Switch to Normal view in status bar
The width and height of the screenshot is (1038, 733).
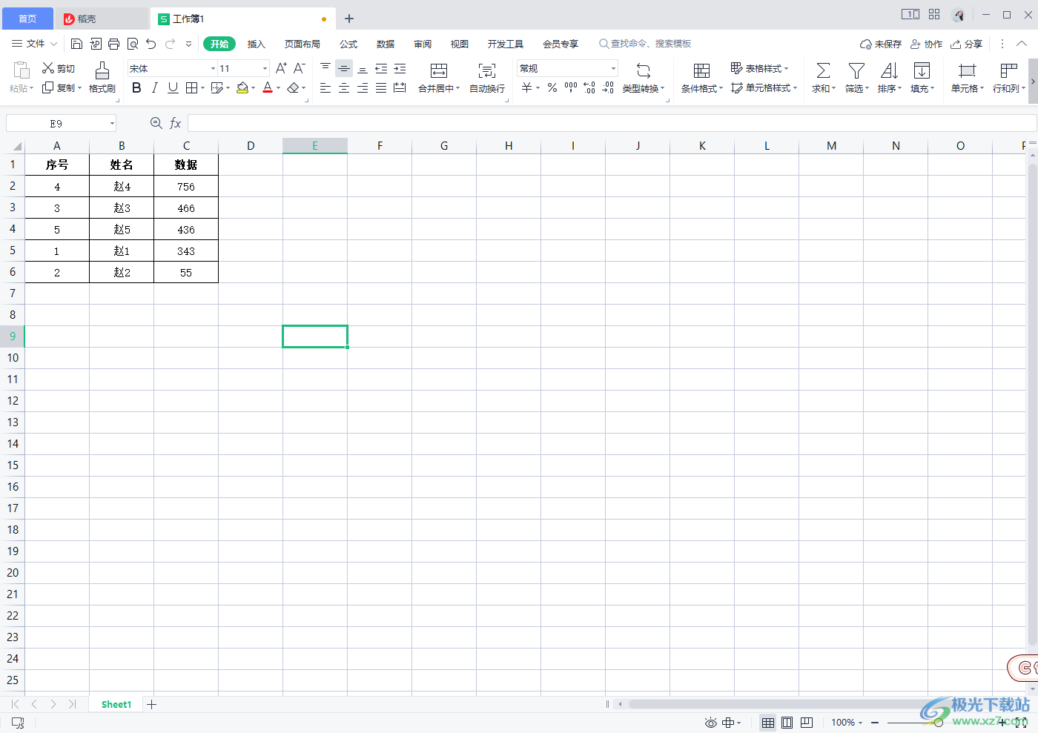768,723
